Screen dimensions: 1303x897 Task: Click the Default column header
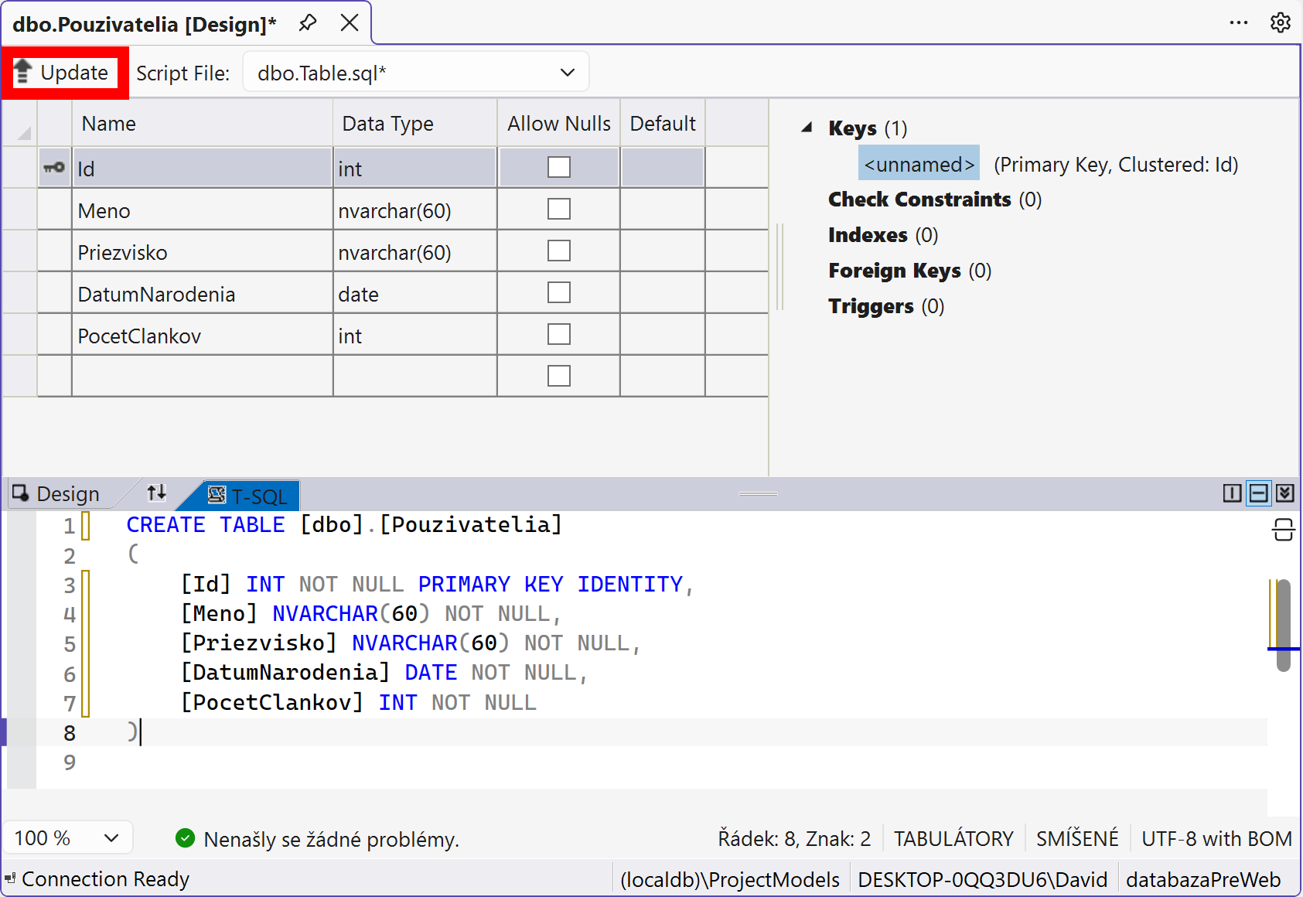point(663,123)
